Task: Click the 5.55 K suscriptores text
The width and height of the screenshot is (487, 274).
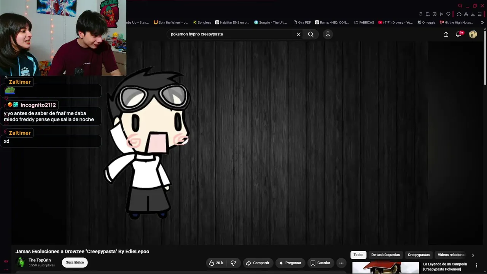Action: click(x=41, y=265)
